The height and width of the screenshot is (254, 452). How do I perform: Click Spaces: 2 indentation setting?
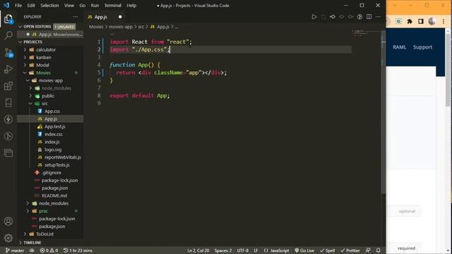pyautogui.click(x=223, y=250)
